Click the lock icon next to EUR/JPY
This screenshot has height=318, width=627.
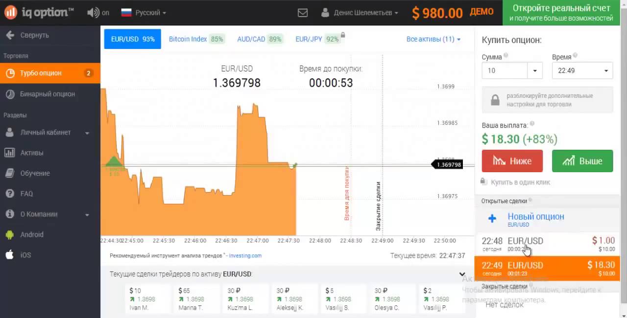[343, 35]
